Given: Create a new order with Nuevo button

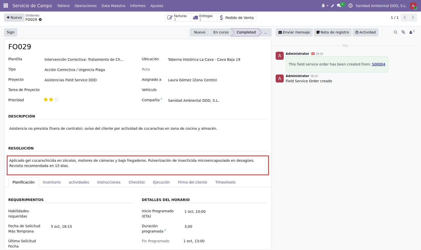Looking at the screenshot, I should (14, 17).
